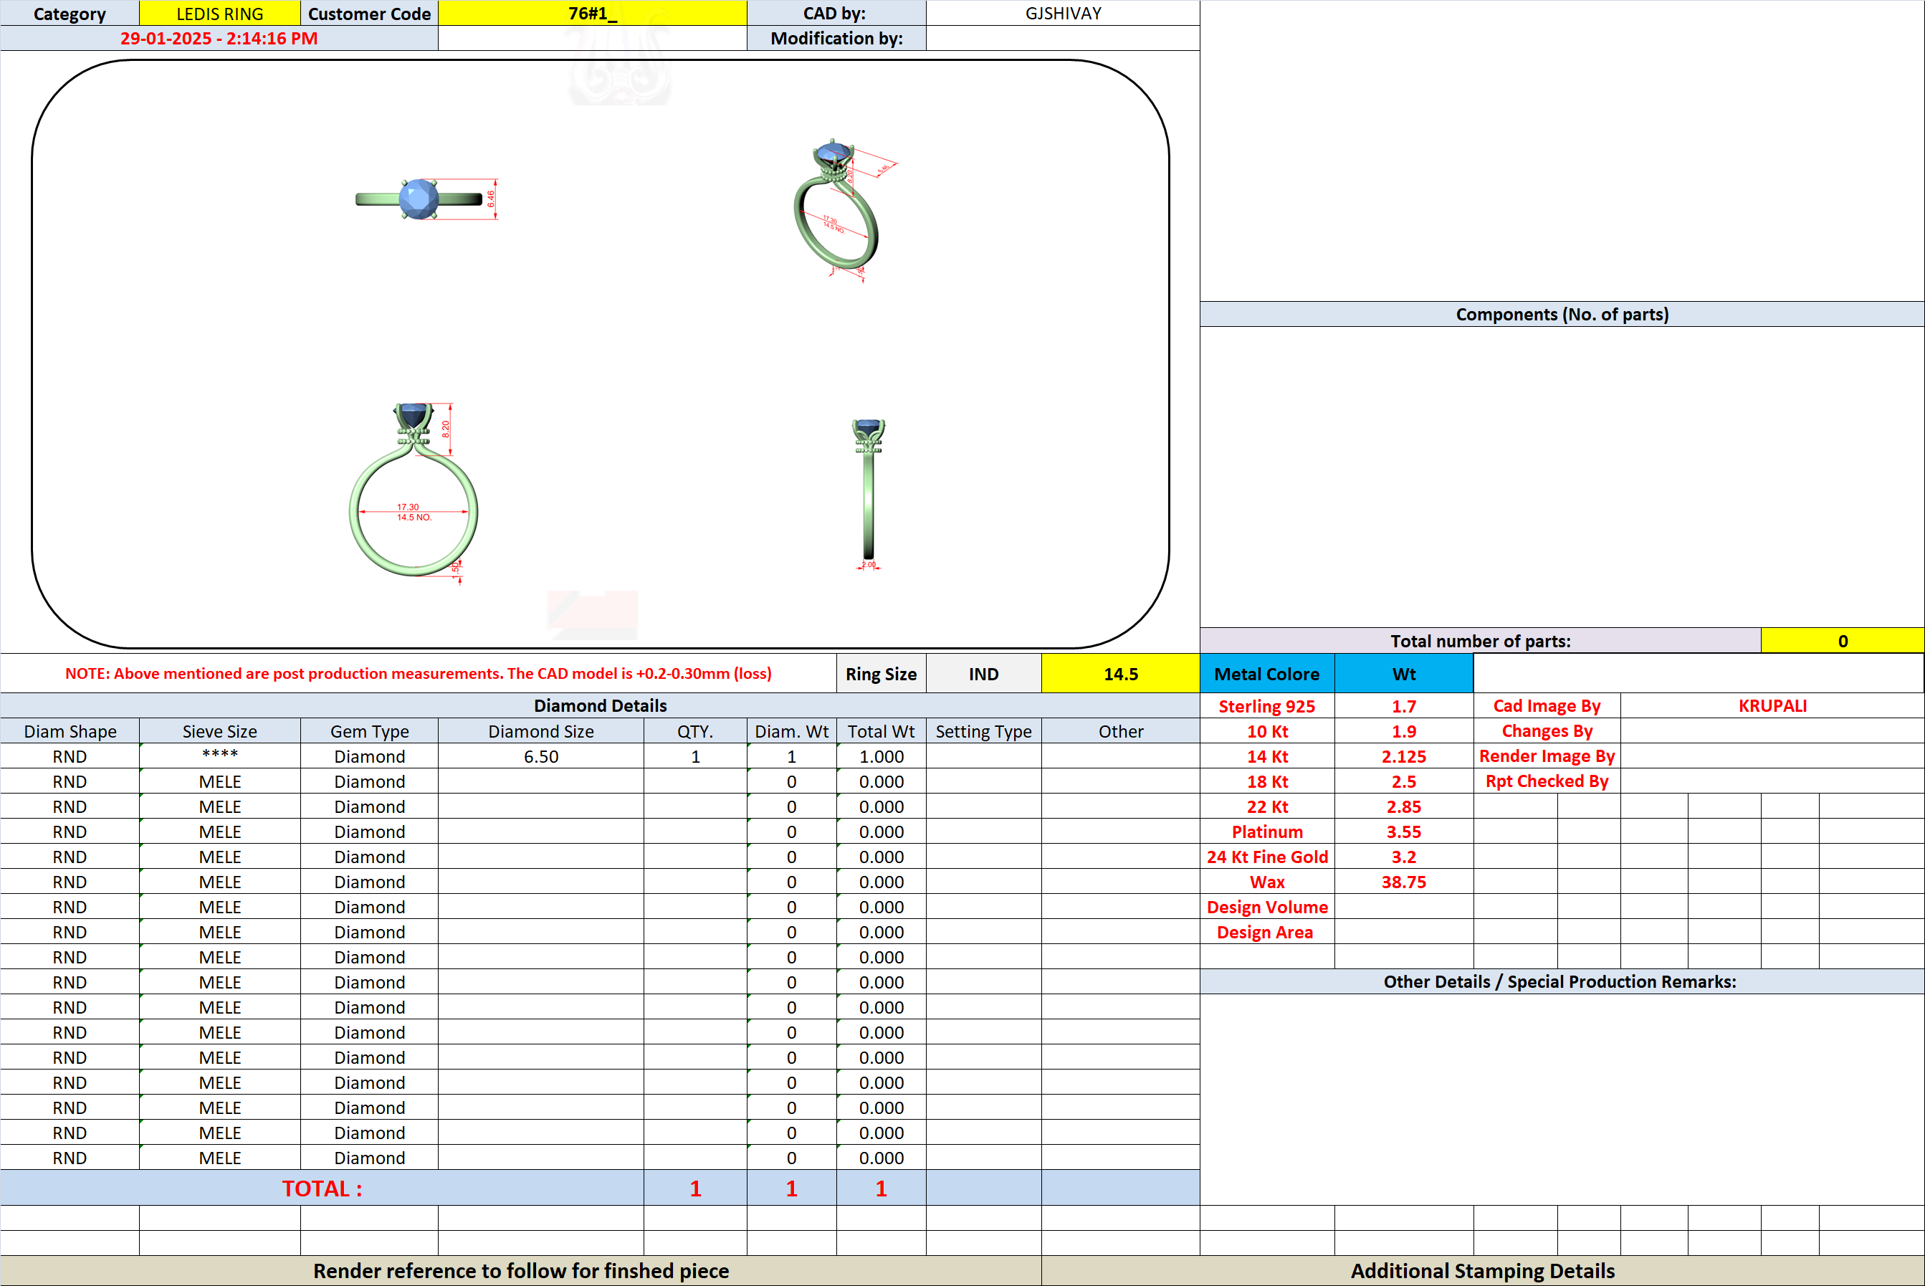1925x1286 pixels.
Task: Select the 'Other' column header
Action: [1121, 730]
